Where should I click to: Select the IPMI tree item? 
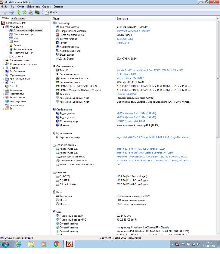click(x=16, y=42)
